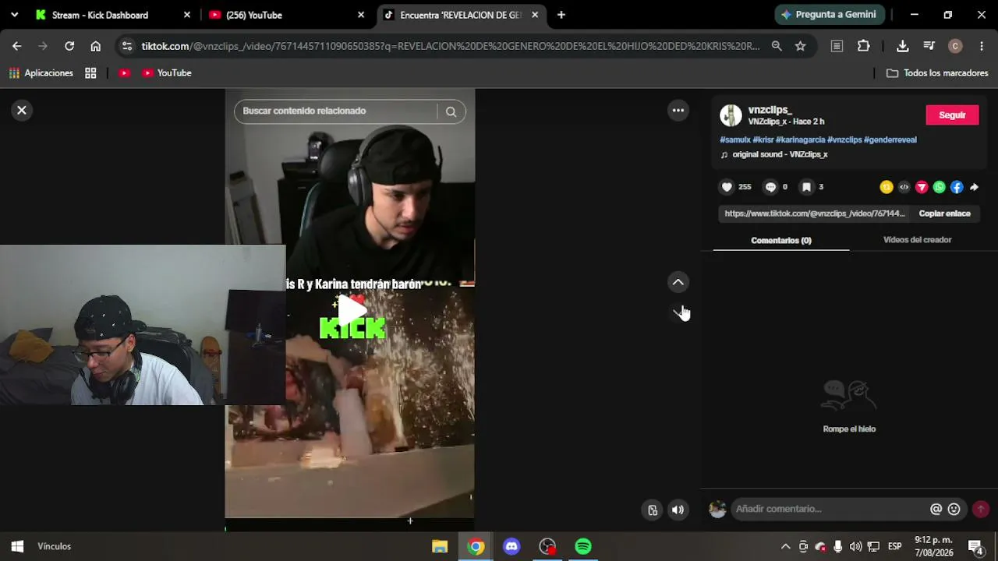
Task: Open the 'Aplicaciones' bookmarks shortcut
Action: [x=41, y=73]
